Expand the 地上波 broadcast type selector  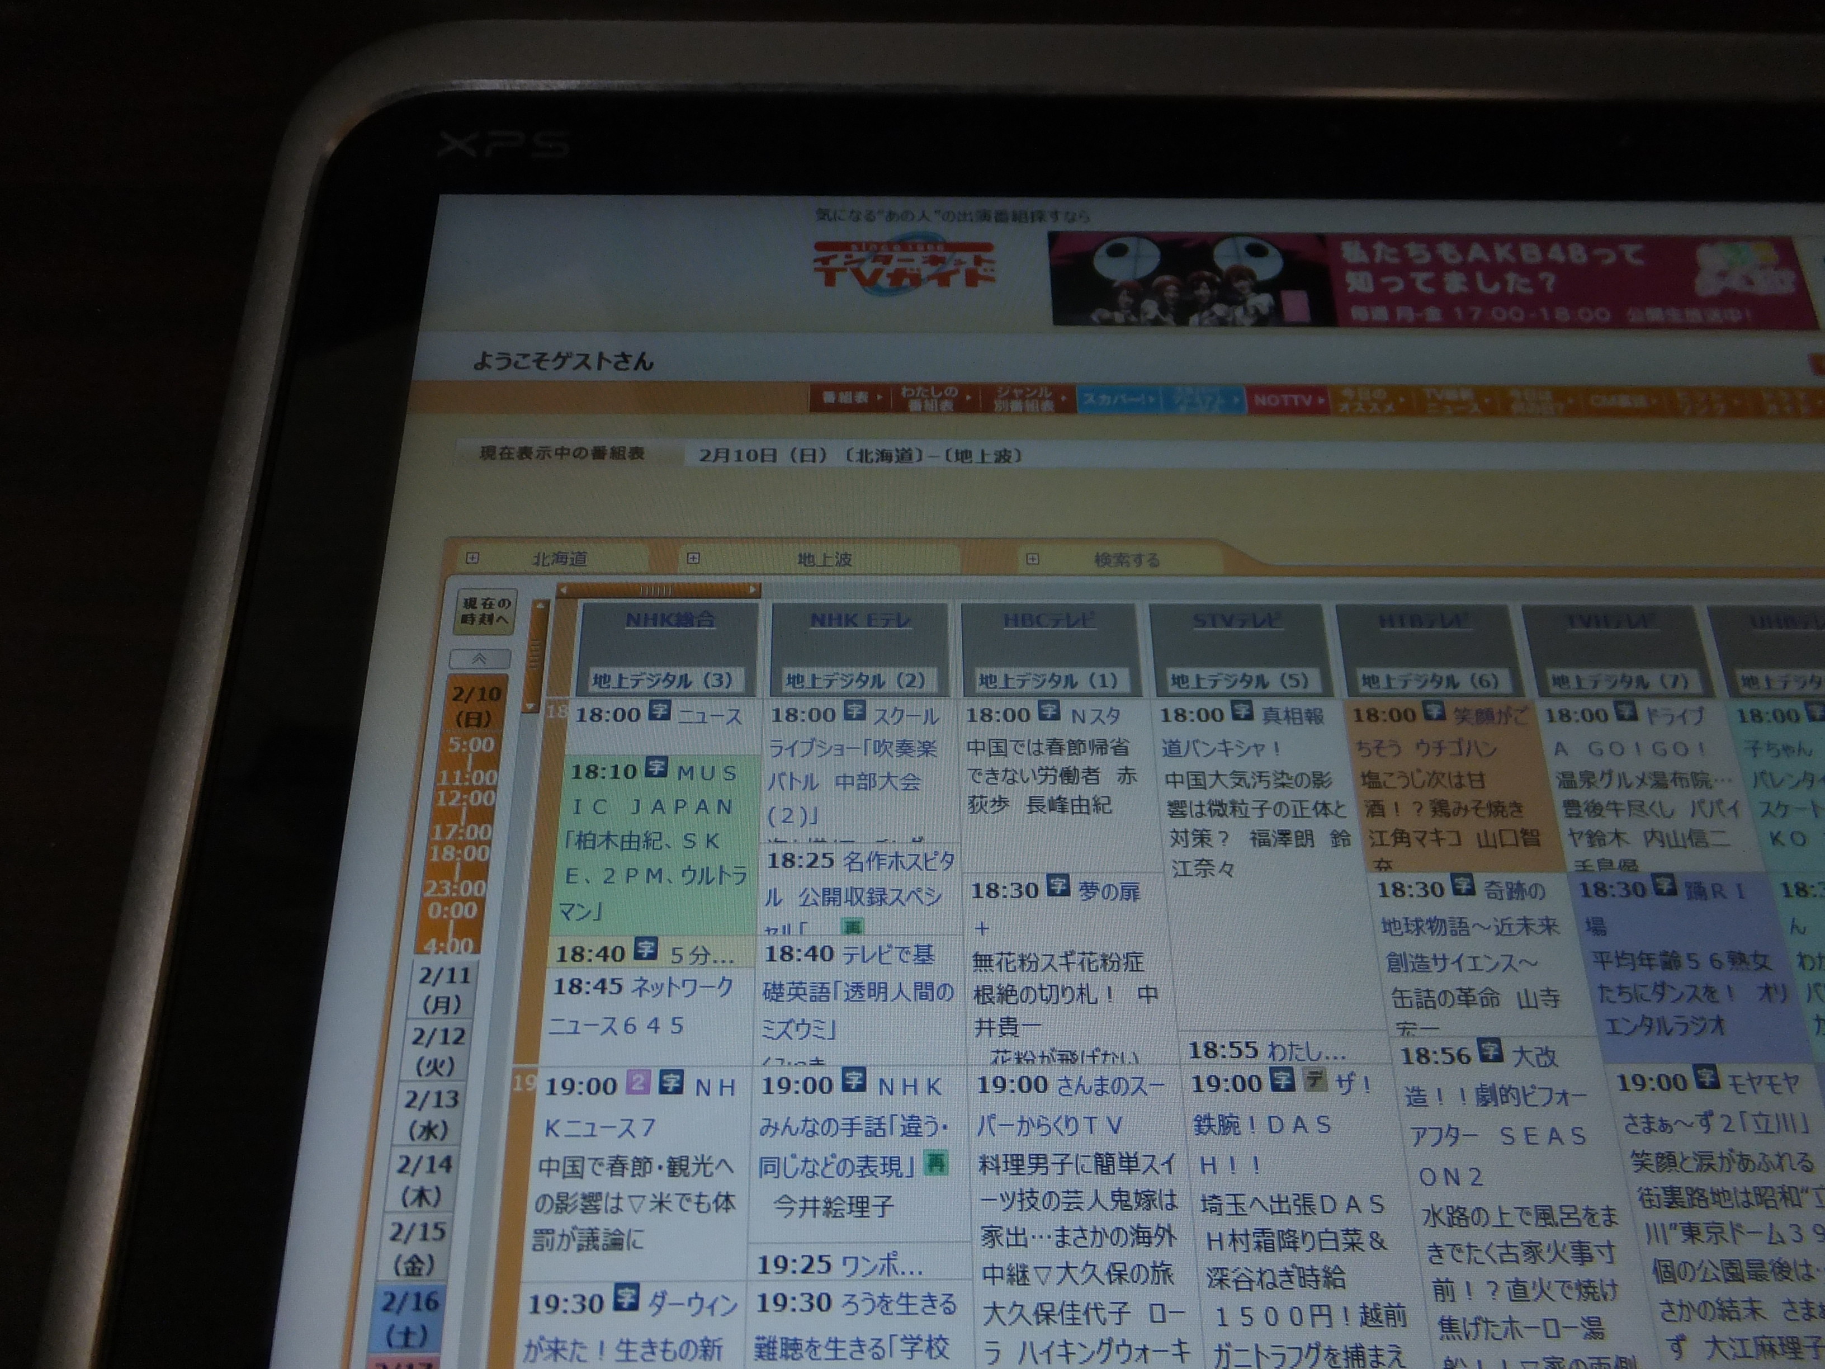824,559
